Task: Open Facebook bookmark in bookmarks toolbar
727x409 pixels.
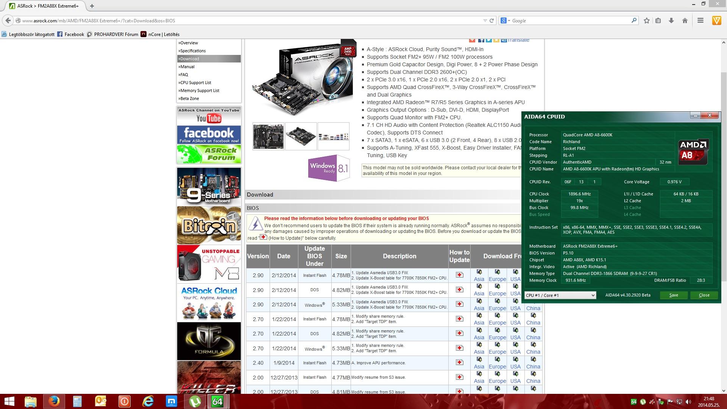Action: (x=71, y=34)
